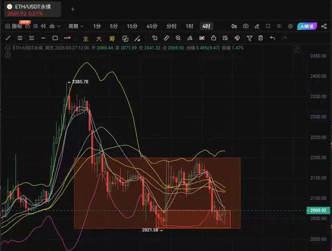Viewport: 332px width, 251px height.
Task: Click the redo arrow icon
Action: click(x=284, y=38)
